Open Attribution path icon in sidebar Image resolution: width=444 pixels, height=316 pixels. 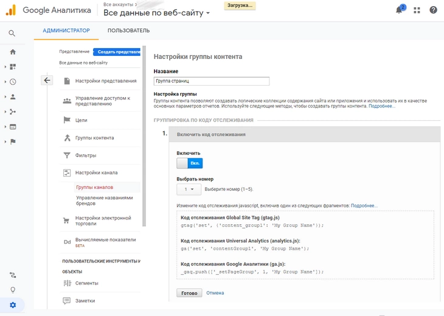(x=13, y=275)
